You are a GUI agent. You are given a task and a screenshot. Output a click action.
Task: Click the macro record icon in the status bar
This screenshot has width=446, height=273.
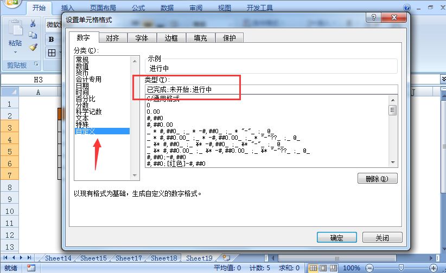(31, 268)
